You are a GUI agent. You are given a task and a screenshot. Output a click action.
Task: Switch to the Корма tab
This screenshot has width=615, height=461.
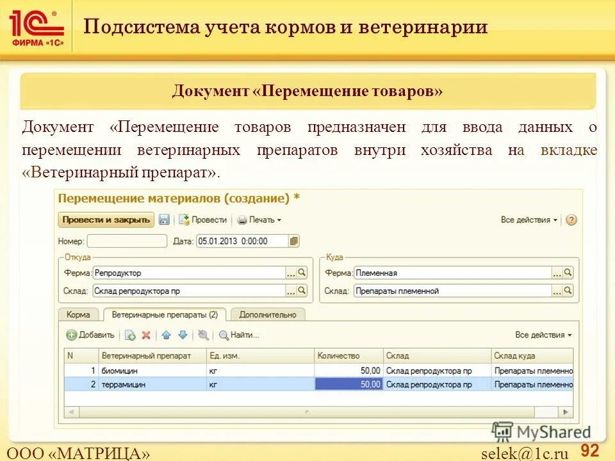click(x=79, y=314)
